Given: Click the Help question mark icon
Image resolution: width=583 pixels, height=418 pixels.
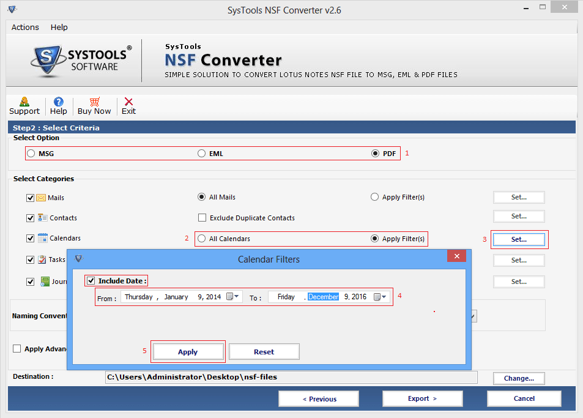Looking at the screenshot, I should (x=58, y=102).
